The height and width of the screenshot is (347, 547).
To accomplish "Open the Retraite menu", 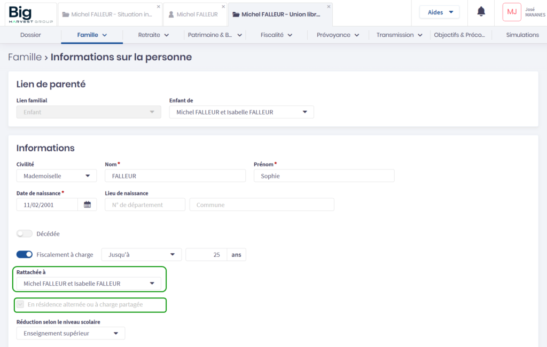I will point(153,35).
